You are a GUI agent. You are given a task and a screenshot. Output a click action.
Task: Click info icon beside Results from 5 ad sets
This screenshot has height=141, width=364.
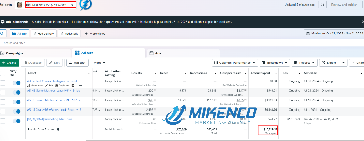click(x=58, y=130)
